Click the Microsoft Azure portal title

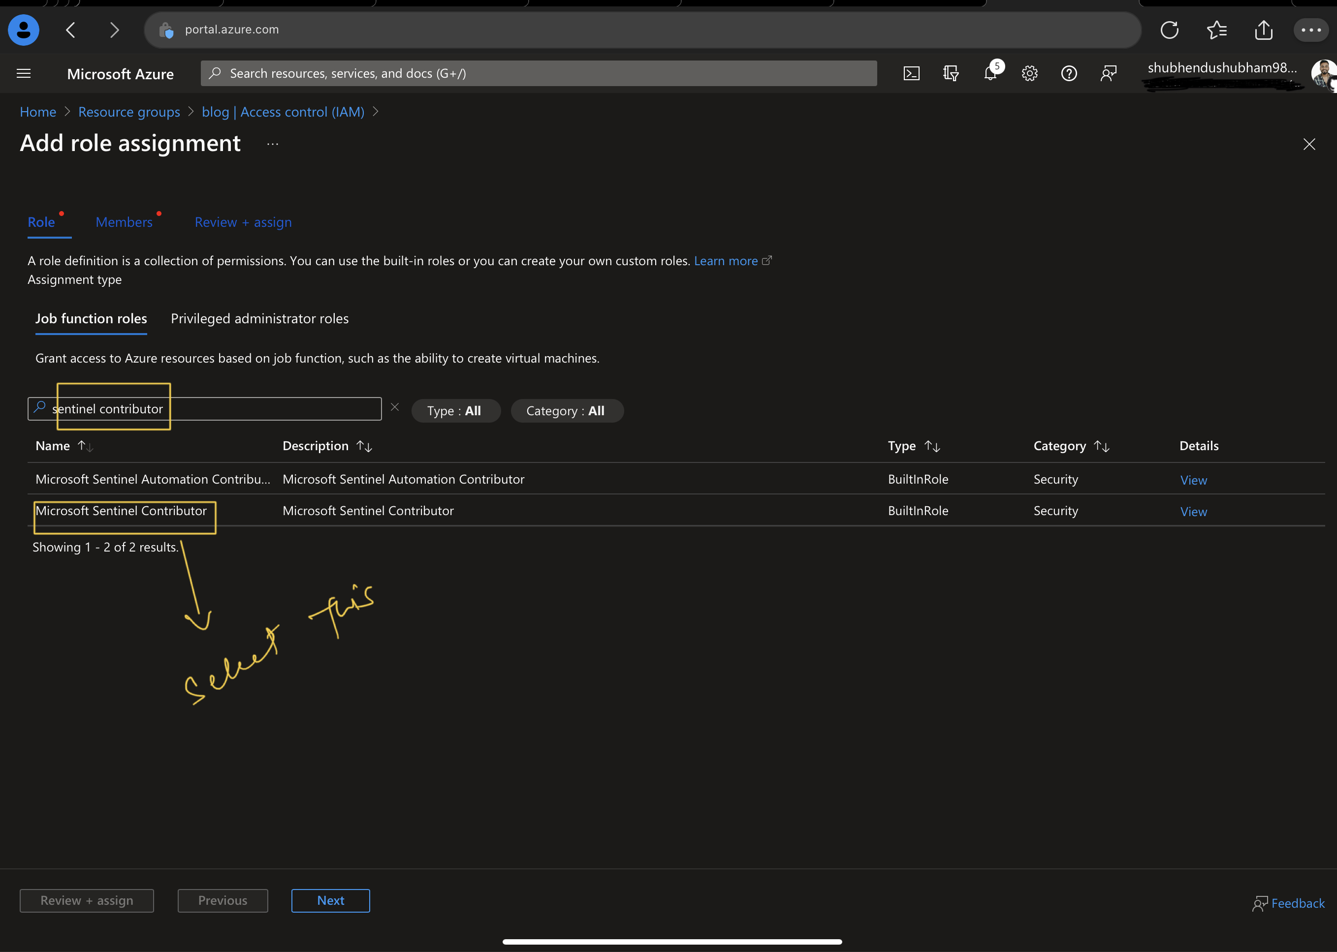(x=120, y=74)
